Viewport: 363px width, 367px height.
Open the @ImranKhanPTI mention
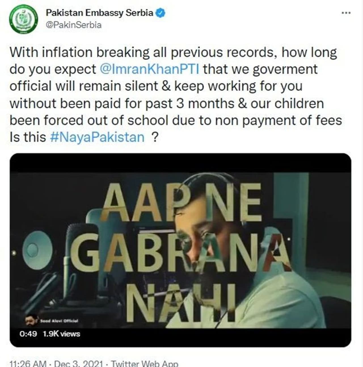pos(150,69)
